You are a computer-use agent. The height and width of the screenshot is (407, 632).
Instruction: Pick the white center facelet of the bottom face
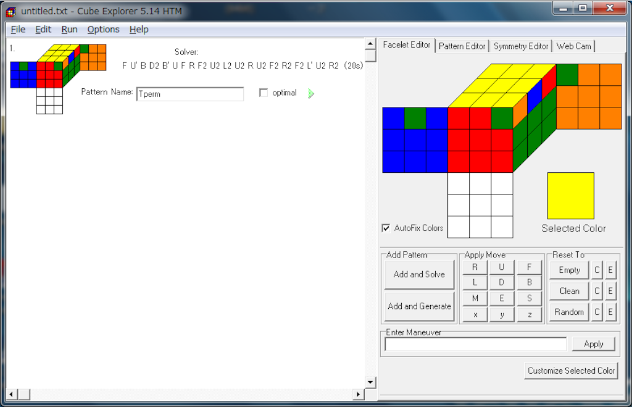coord(480,205)
